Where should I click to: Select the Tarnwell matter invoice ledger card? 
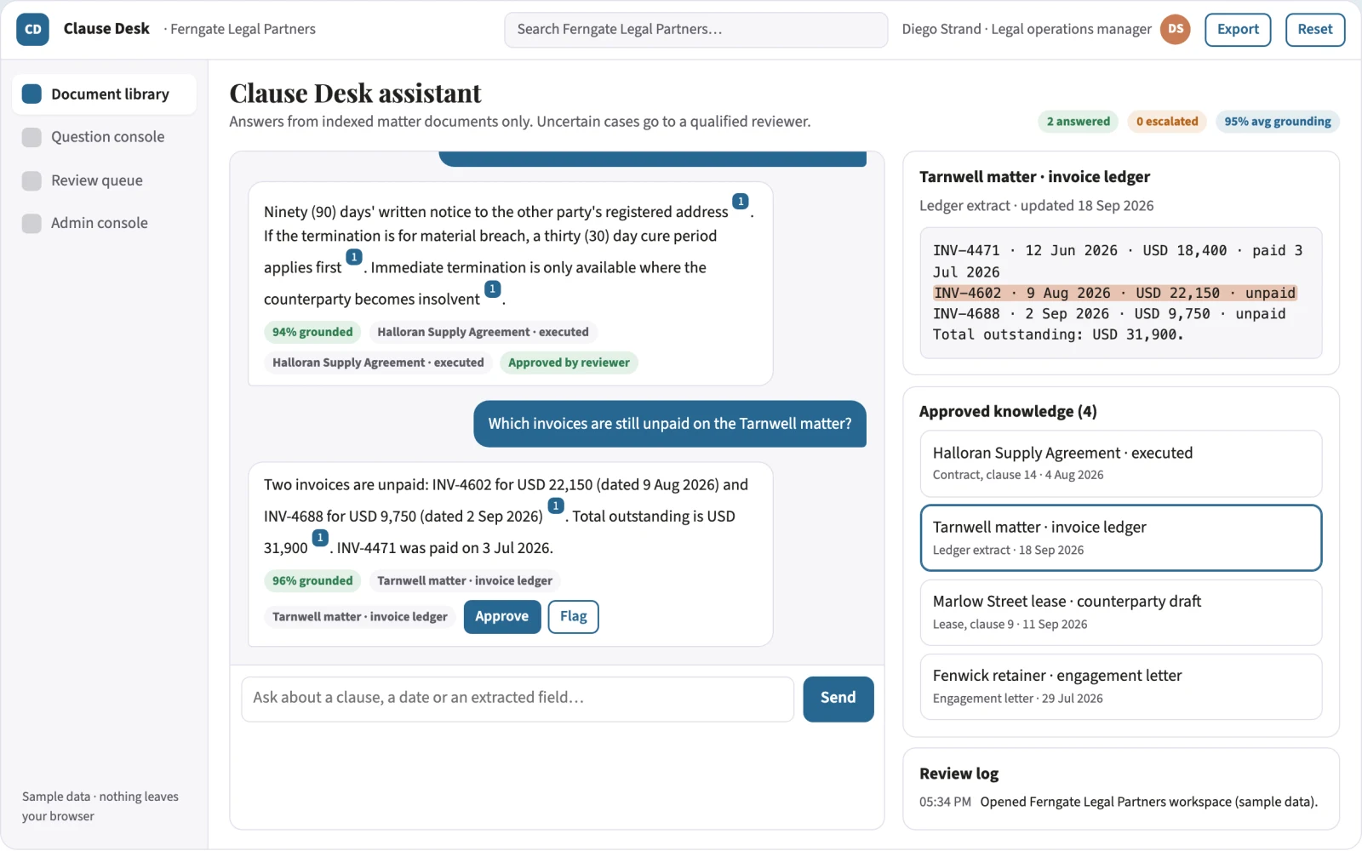[x=1121, y=538]
